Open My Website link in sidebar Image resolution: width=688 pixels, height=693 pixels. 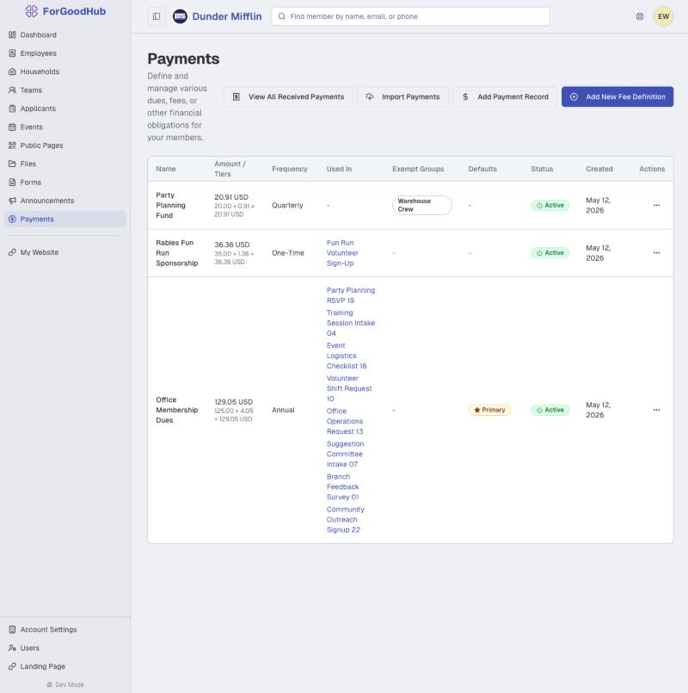tap(65, 252)
